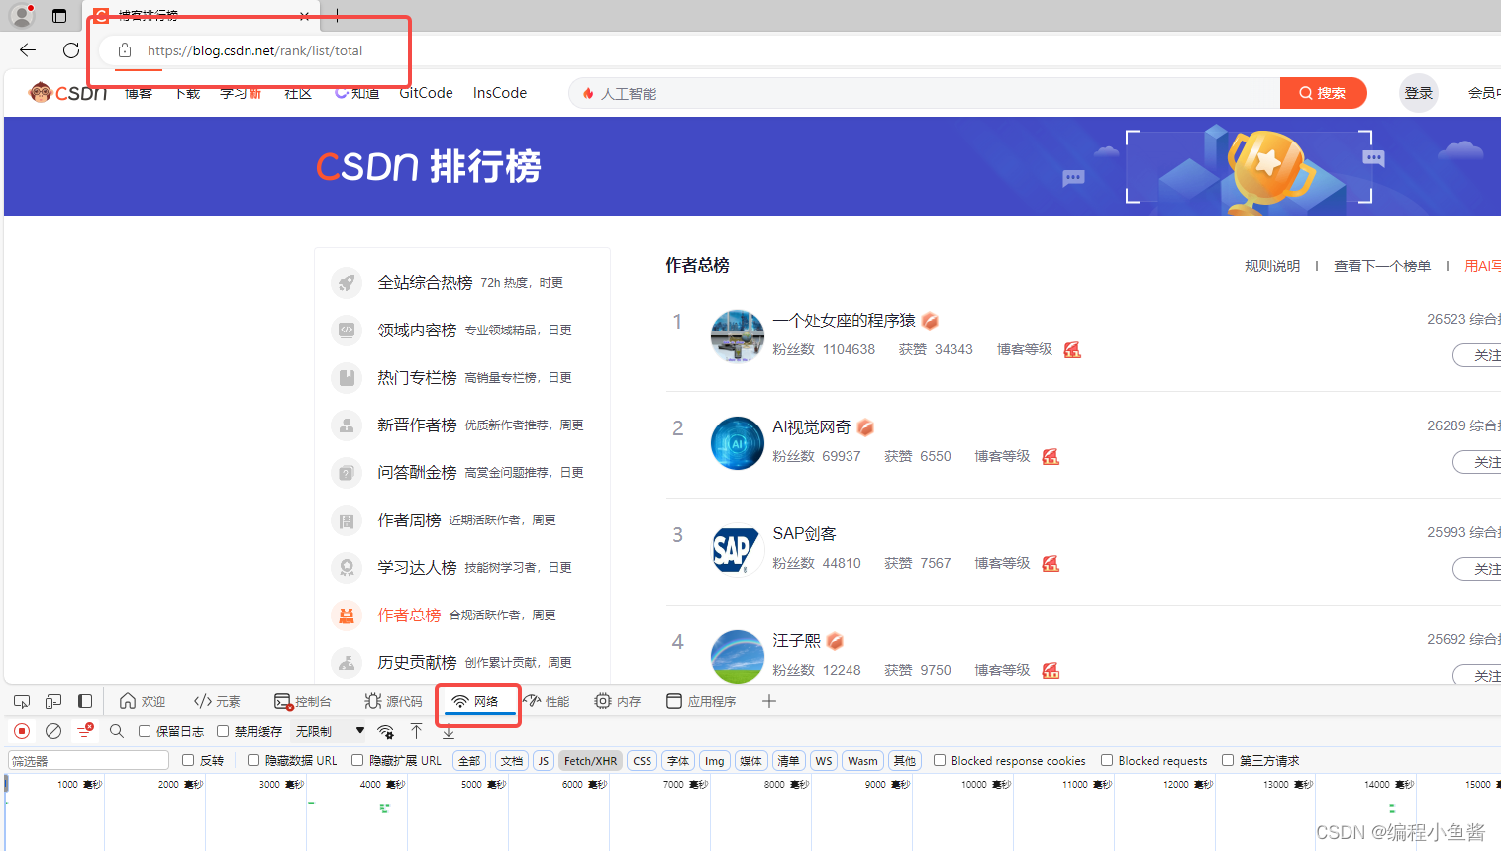
Task: Select the Img filter button
Action: pos(715,760)
